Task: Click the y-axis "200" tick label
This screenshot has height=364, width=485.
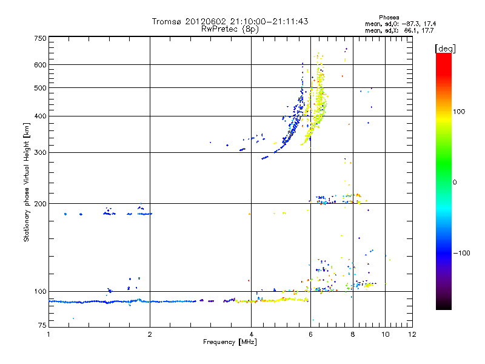Action: point(40,204)
